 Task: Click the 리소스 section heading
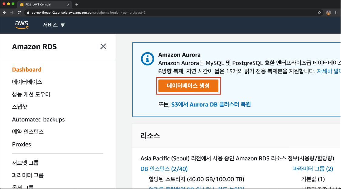[x=150, y=136]
